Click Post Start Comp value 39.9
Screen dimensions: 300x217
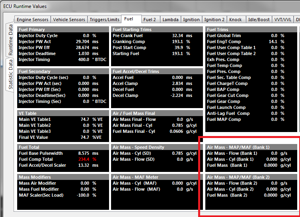pyautogui.click(x=179, y=47)
